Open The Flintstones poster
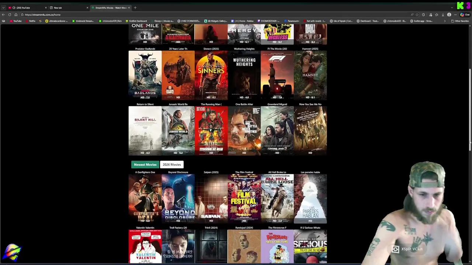The image size is (472, 265). pyautogui.click(x=277, y=247)
